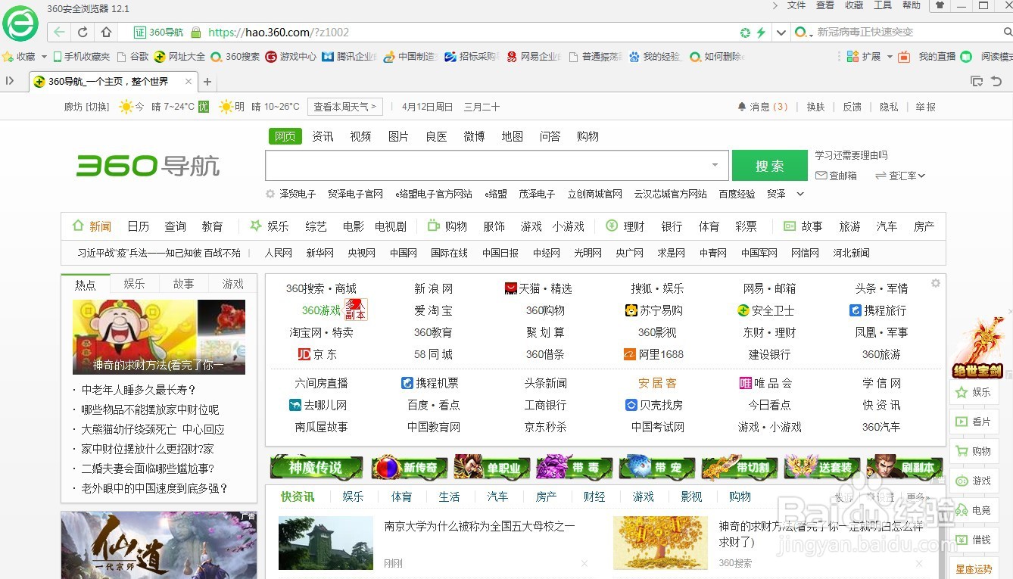Viewport: 1013px width, 579px height.
Task: Click the green 搜索 button
Action: coord(770,166)
